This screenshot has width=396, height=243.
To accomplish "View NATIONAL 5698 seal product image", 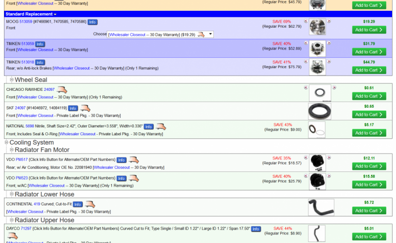I will click(x=317, y=130).
